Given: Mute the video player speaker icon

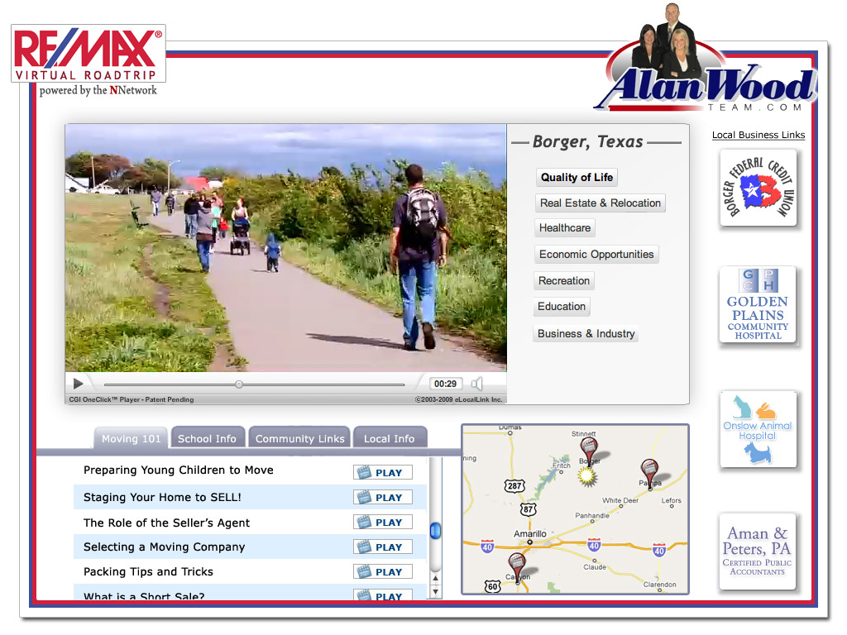Looking at the screenshot, I should point(477,384).
